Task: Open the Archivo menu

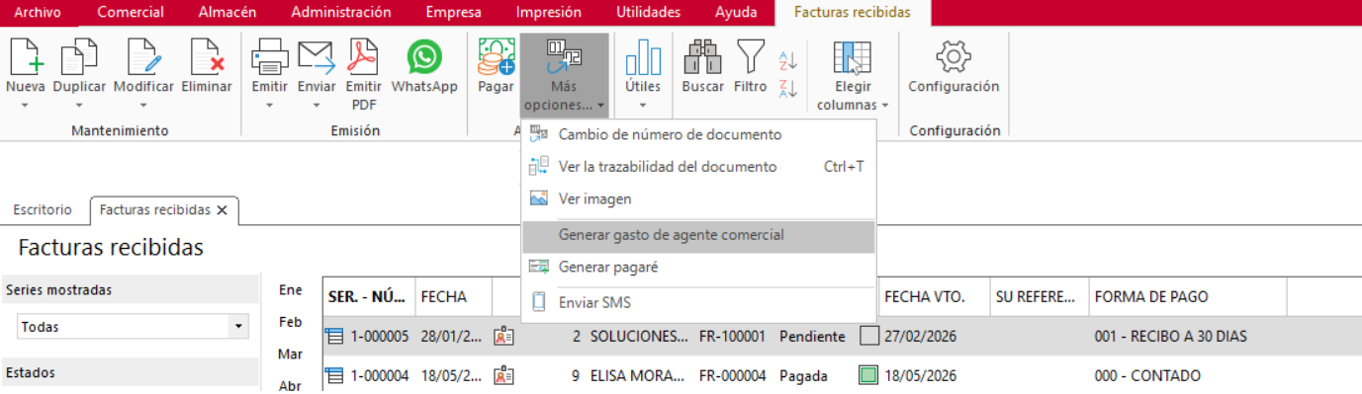Action: 37,12
